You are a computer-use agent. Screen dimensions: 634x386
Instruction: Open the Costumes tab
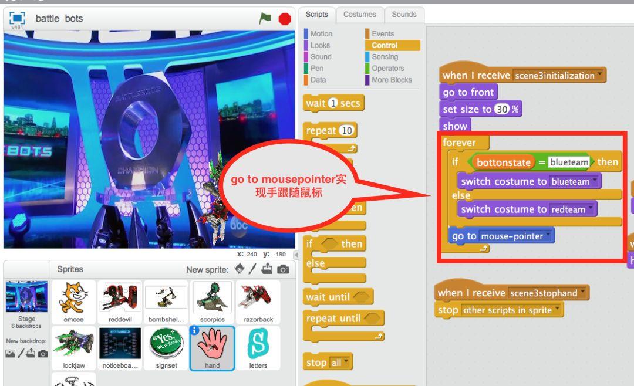point(360,15)
